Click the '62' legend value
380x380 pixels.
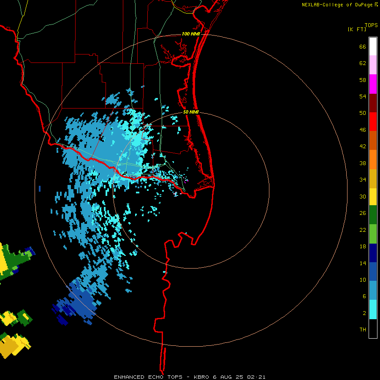(363, 63)
